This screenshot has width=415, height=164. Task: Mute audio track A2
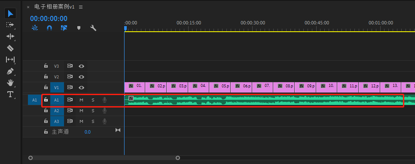[82, 111]
